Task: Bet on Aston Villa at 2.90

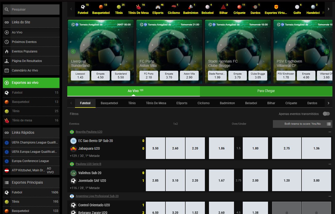Action: point(189,76)
